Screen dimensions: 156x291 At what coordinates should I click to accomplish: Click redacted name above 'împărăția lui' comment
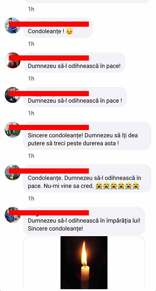click(x=49, y=213)
